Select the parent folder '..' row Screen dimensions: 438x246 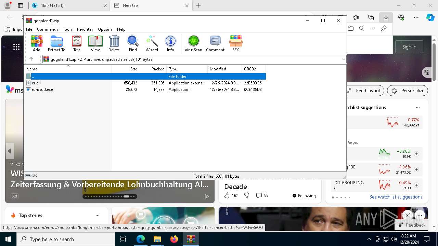coord(145,77)
